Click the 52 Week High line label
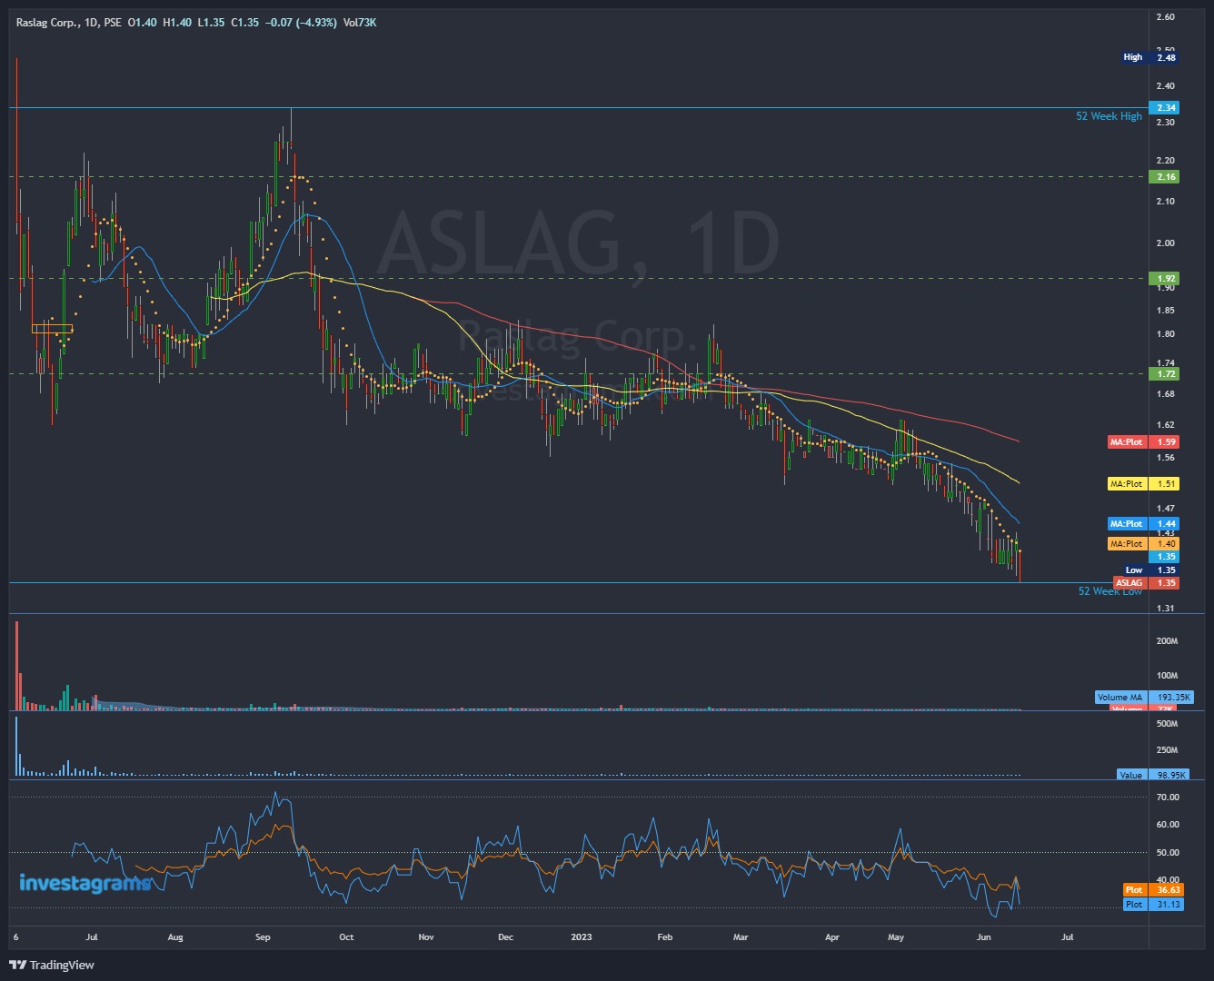Image resolution: width=1214 pixels, height=981 pixels. (x=1109, y=116)
